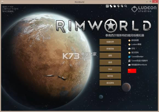The width and height of the screenshot is (159, 112).
Task: Quit using the 退出游戏 button
Action: pos(110,83)
